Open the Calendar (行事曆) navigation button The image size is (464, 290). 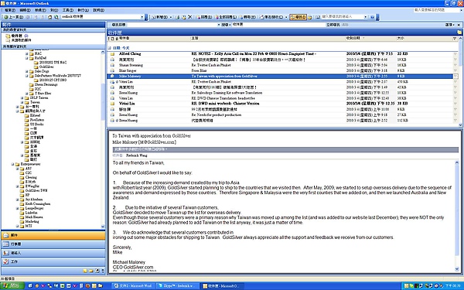click(x=53, y=244)
